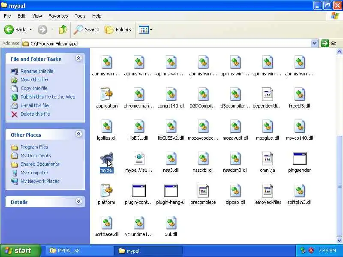Open the Favorites menu
This screenshot has height=257, width=343.
click(58, 16)
